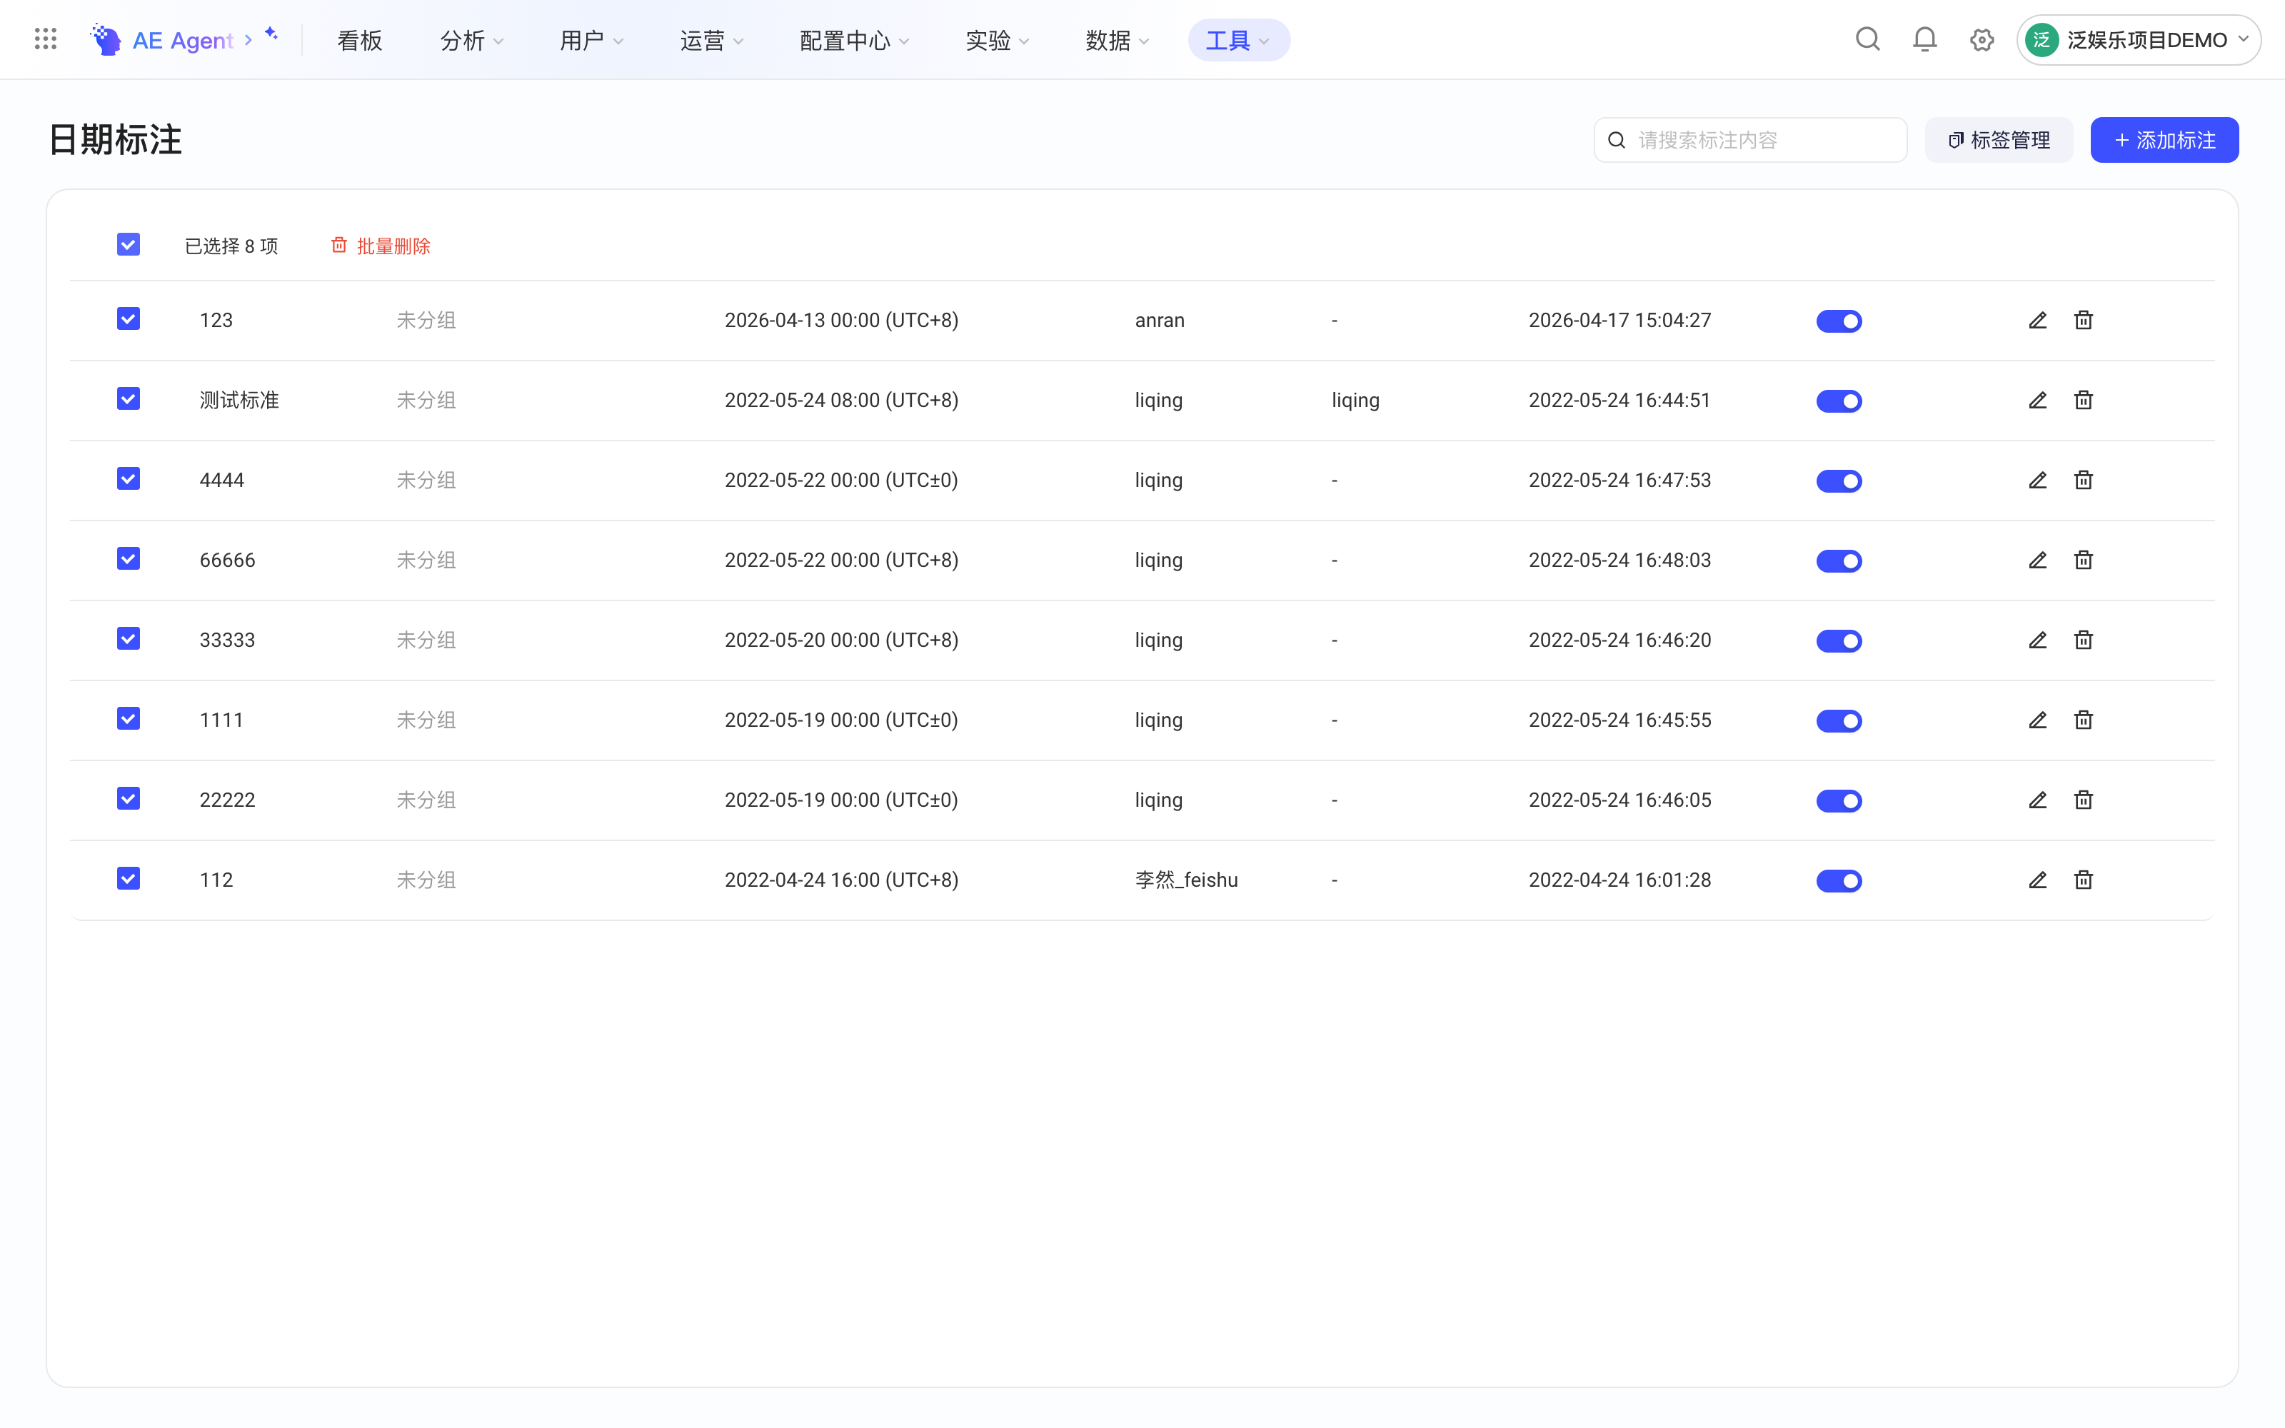Edit the 4444 annotation
The height and width of the screenshot is (1428, 2285).
[2038, 480]
